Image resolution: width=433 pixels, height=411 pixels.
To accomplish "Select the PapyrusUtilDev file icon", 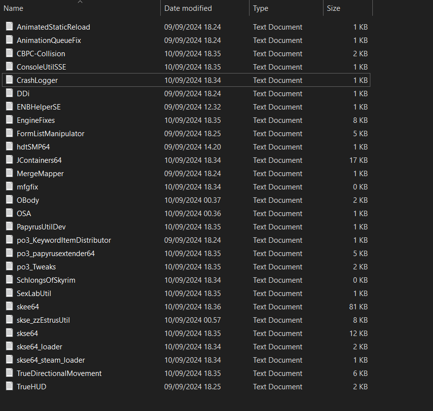I will (x=9, y=226).
